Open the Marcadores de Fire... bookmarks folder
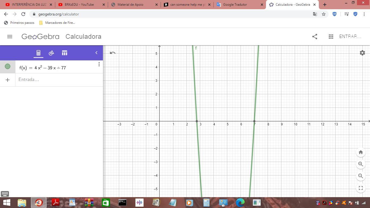The width and height of the screenshot is (370, 208). pos(57,23)
